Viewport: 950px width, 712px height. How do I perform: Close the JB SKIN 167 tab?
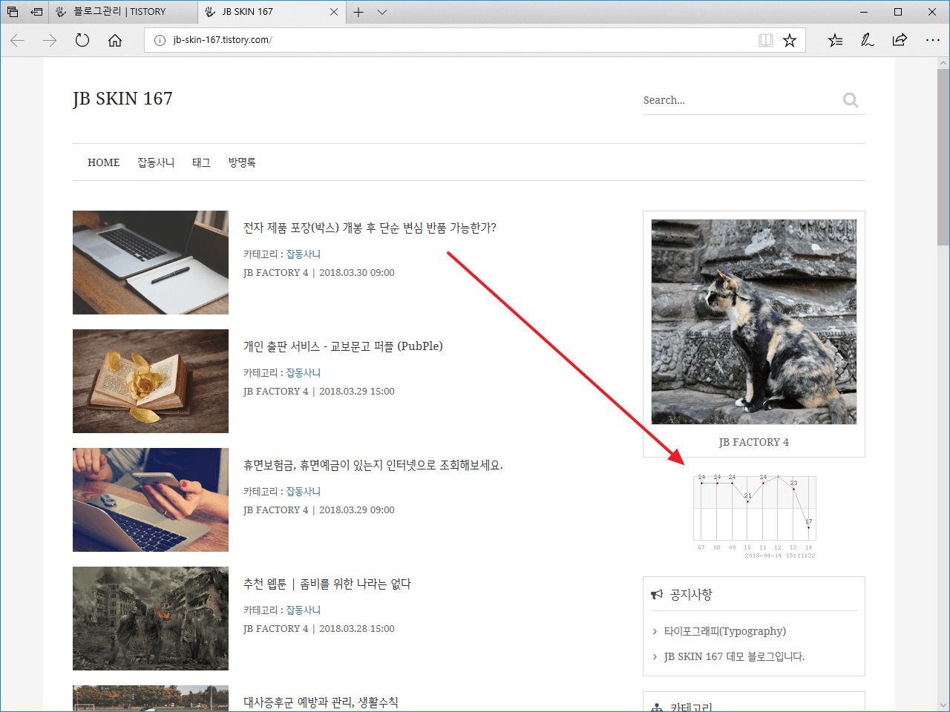[334, 12]
